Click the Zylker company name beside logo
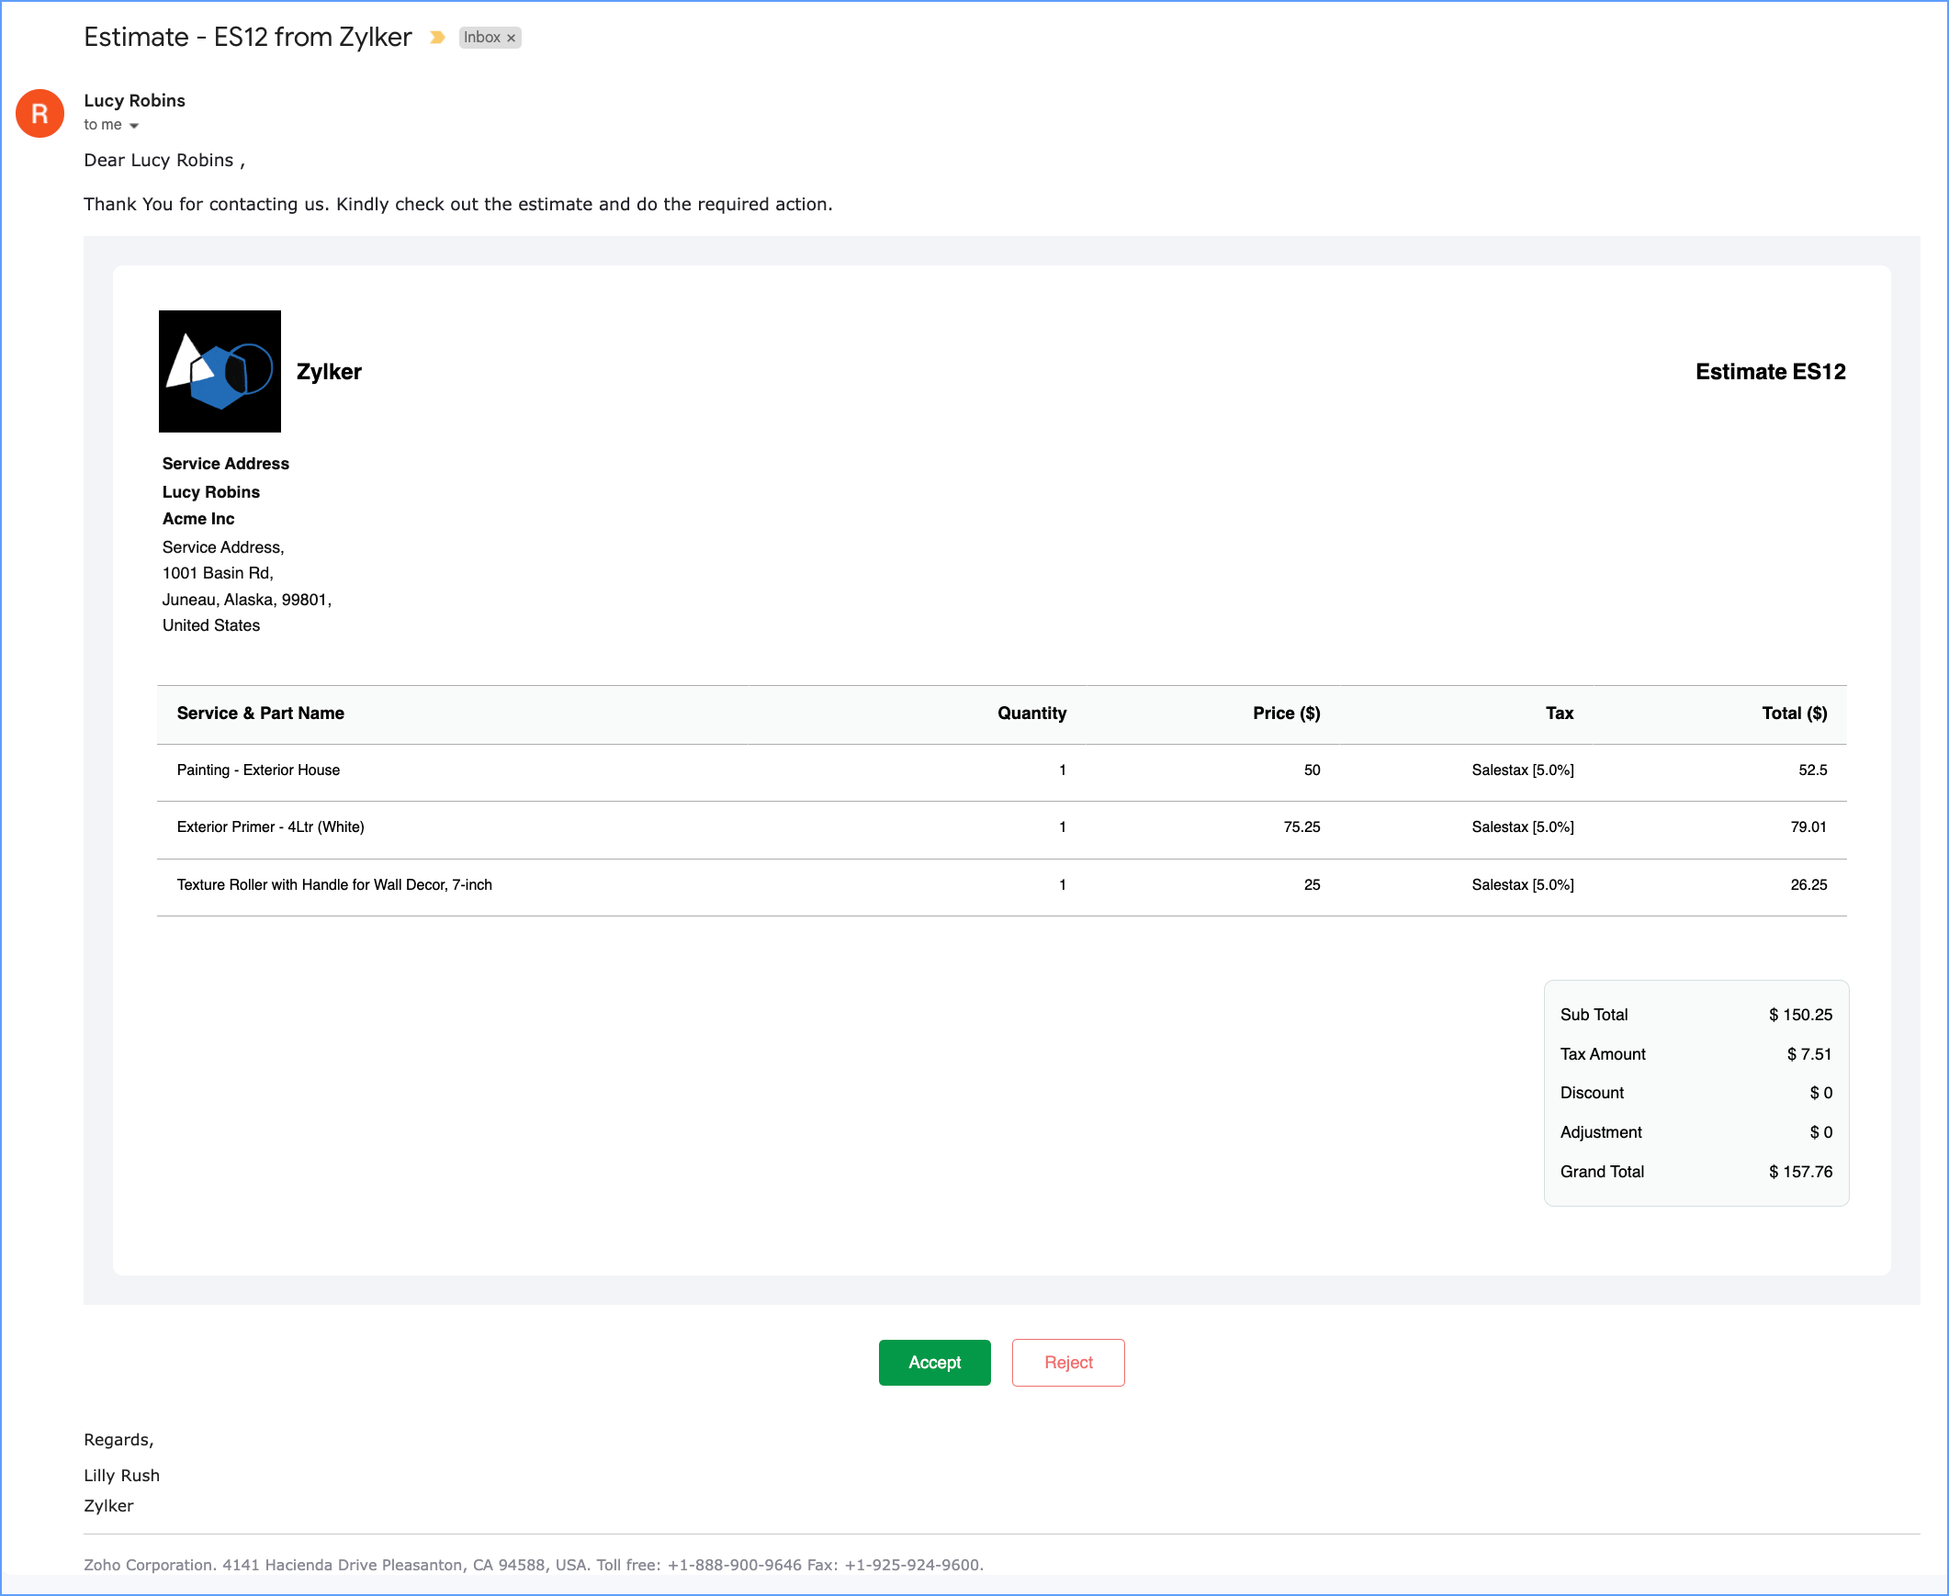Screen dimensions: 1949x1596 (x=329, y=372)
